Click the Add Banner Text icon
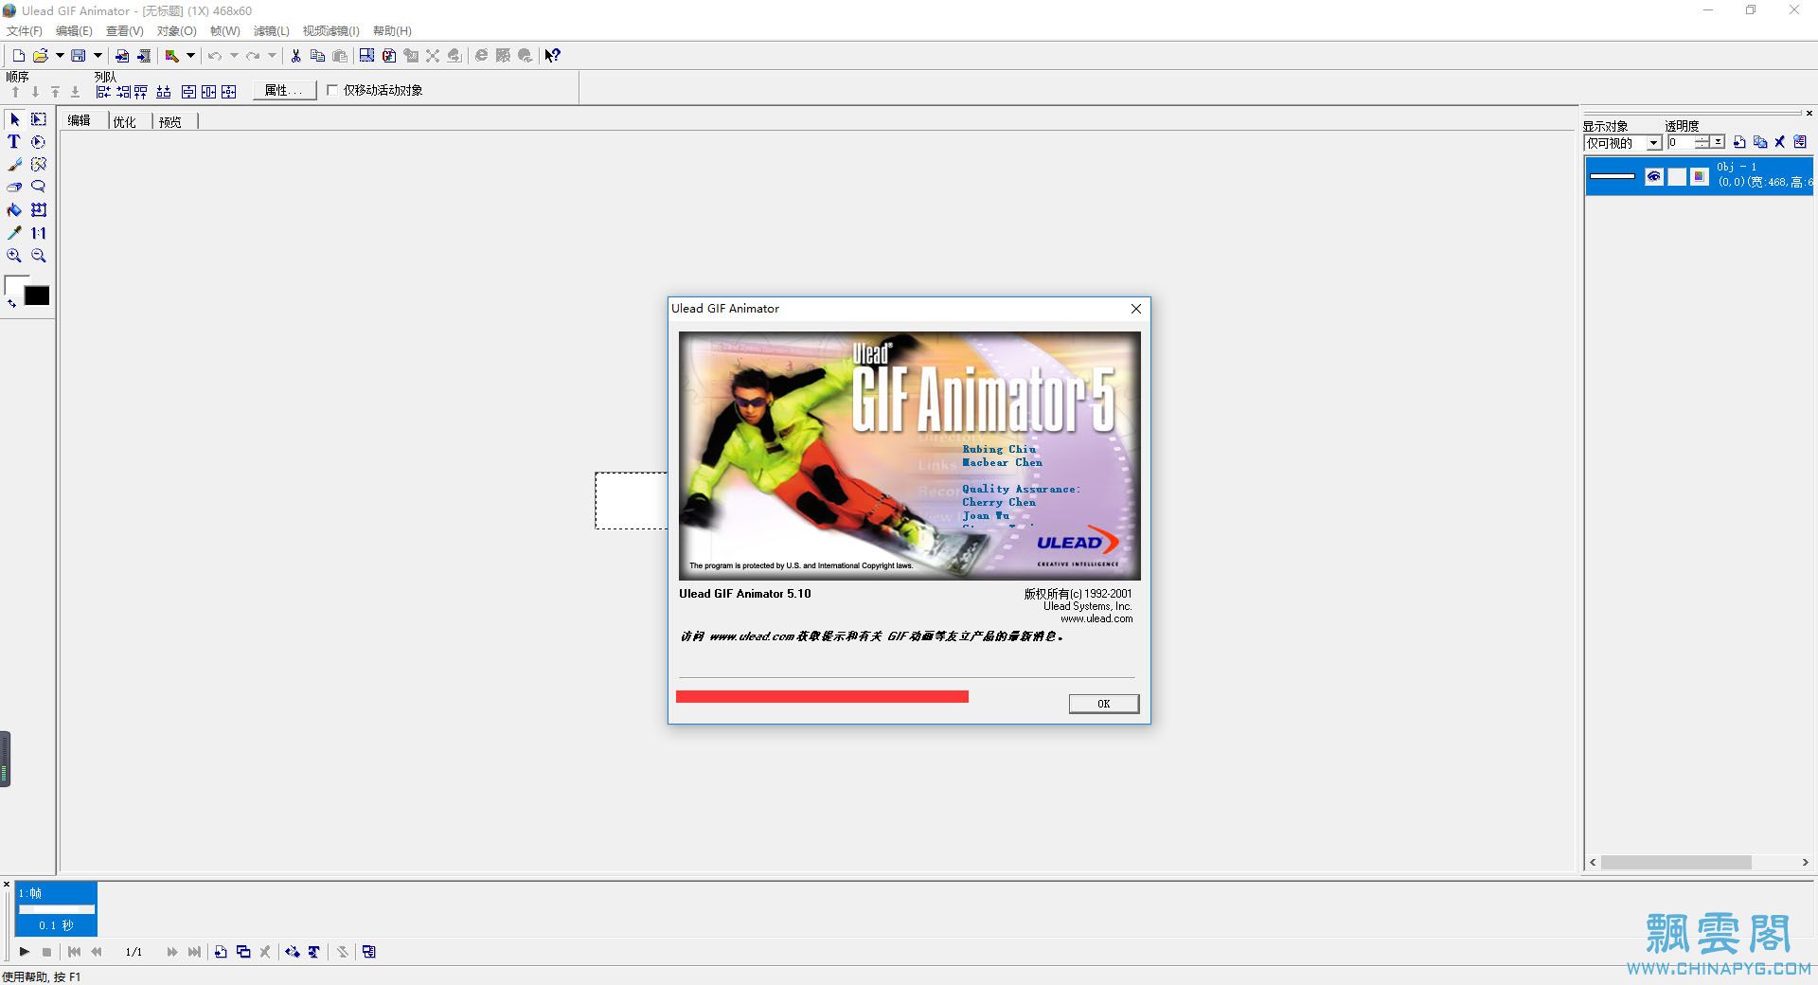This screenshot has height=985, width=1818. [314, 952]
